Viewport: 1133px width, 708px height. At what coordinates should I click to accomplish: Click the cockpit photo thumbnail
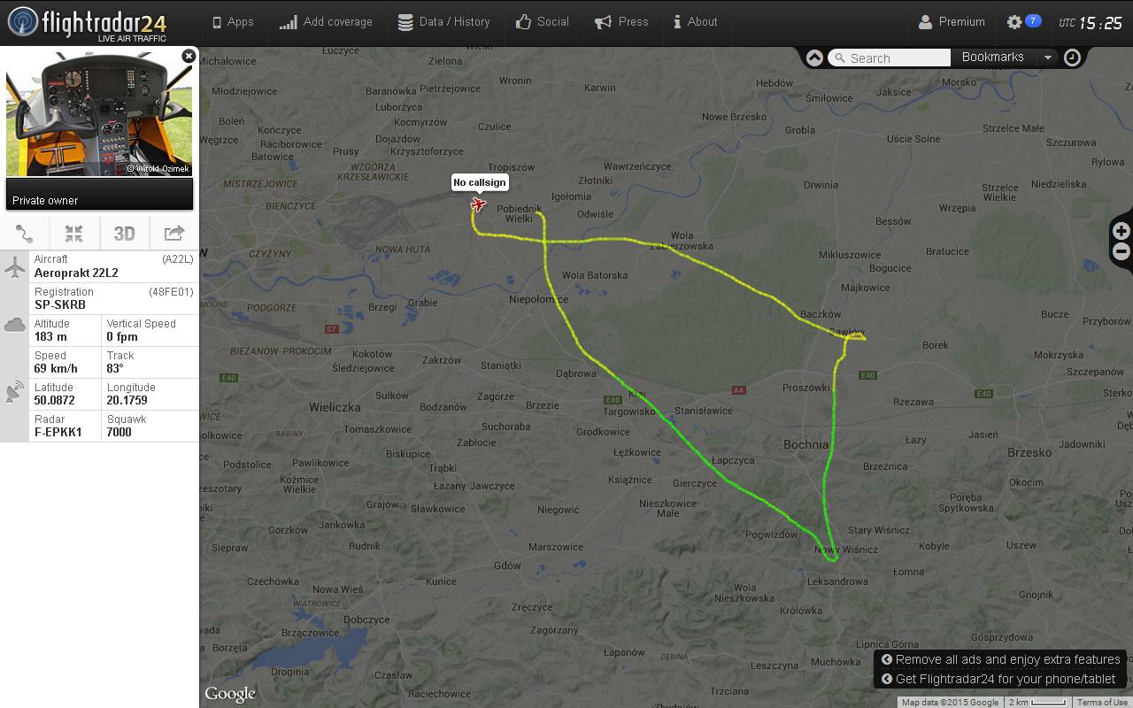pos(99,114)
